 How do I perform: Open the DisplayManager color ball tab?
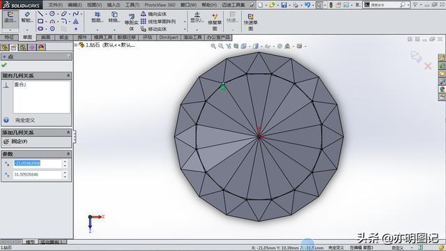point(41,47)
